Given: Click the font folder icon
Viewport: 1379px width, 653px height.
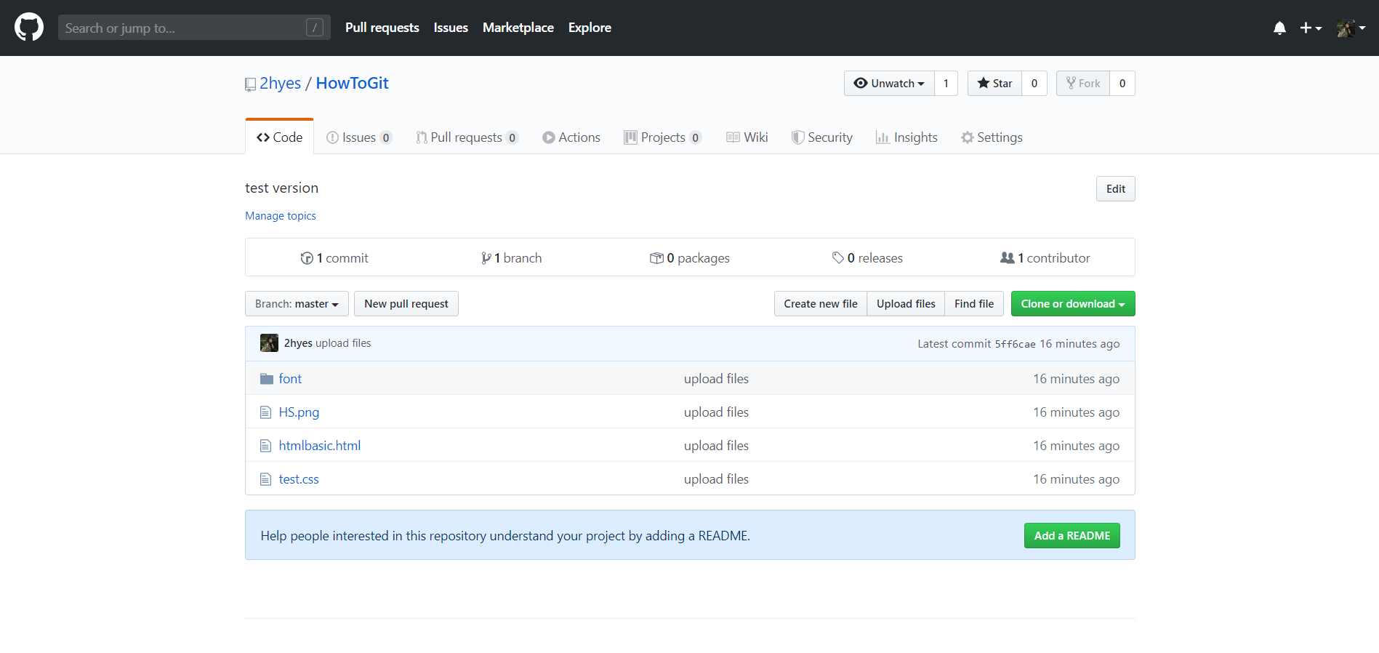Looking at the screenshot, I should click(x=267, y=379).
